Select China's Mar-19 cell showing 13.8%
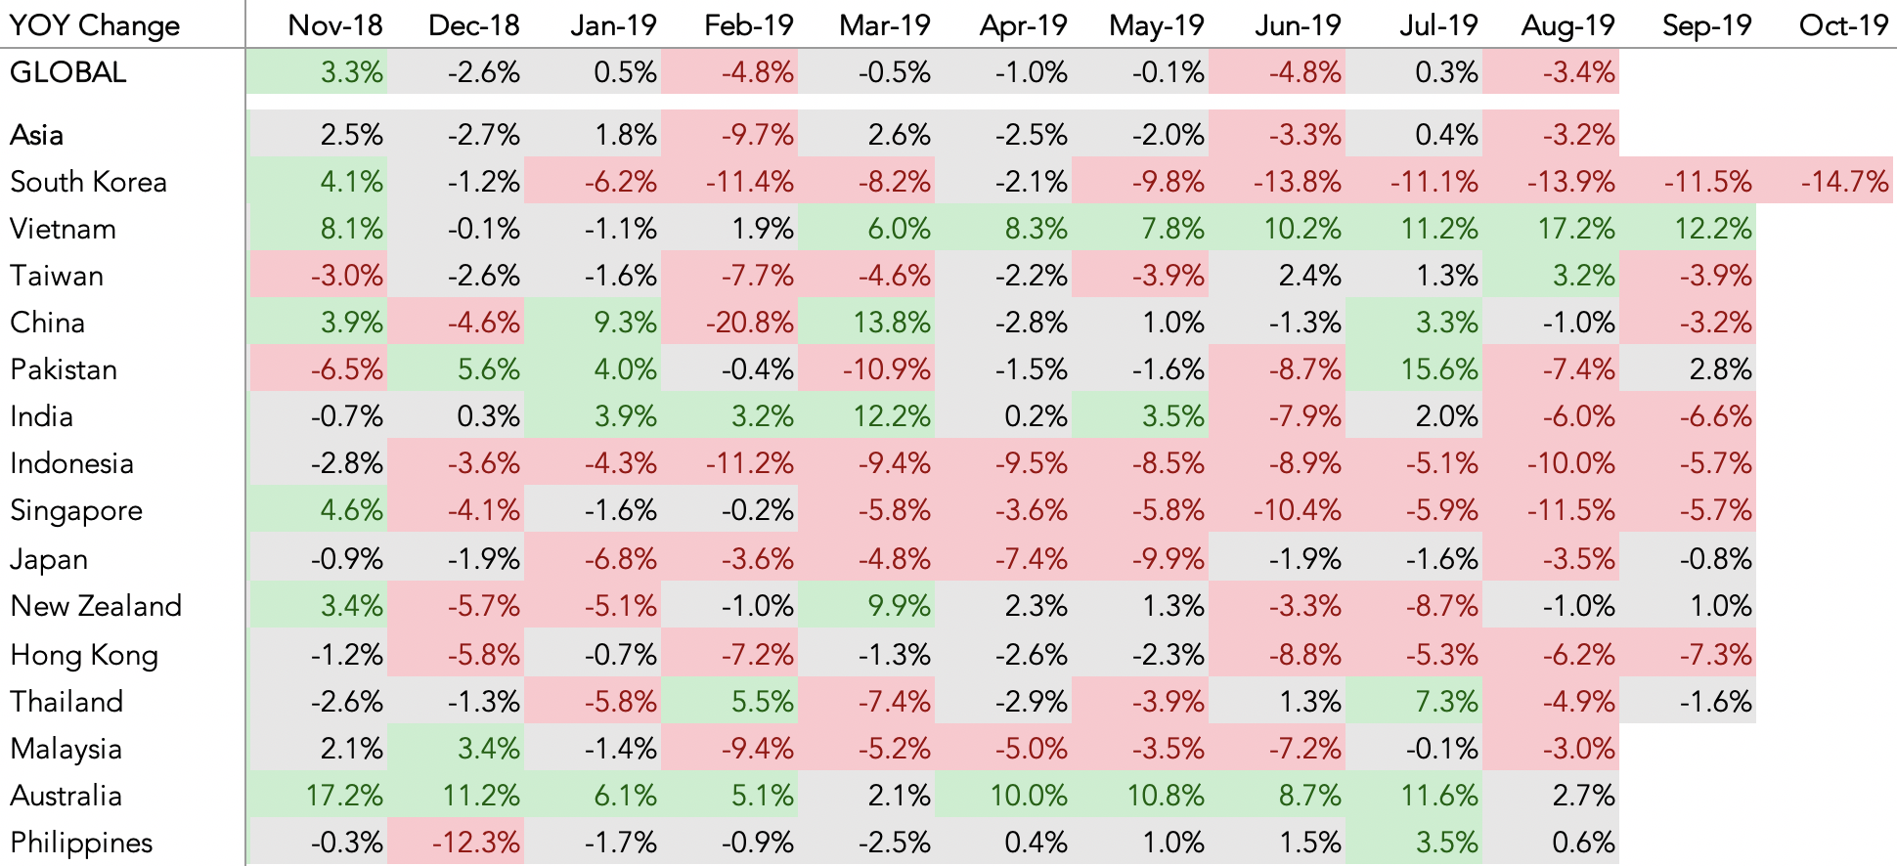Viewport: 1897px width, 866px height. [x=891, y=323]
